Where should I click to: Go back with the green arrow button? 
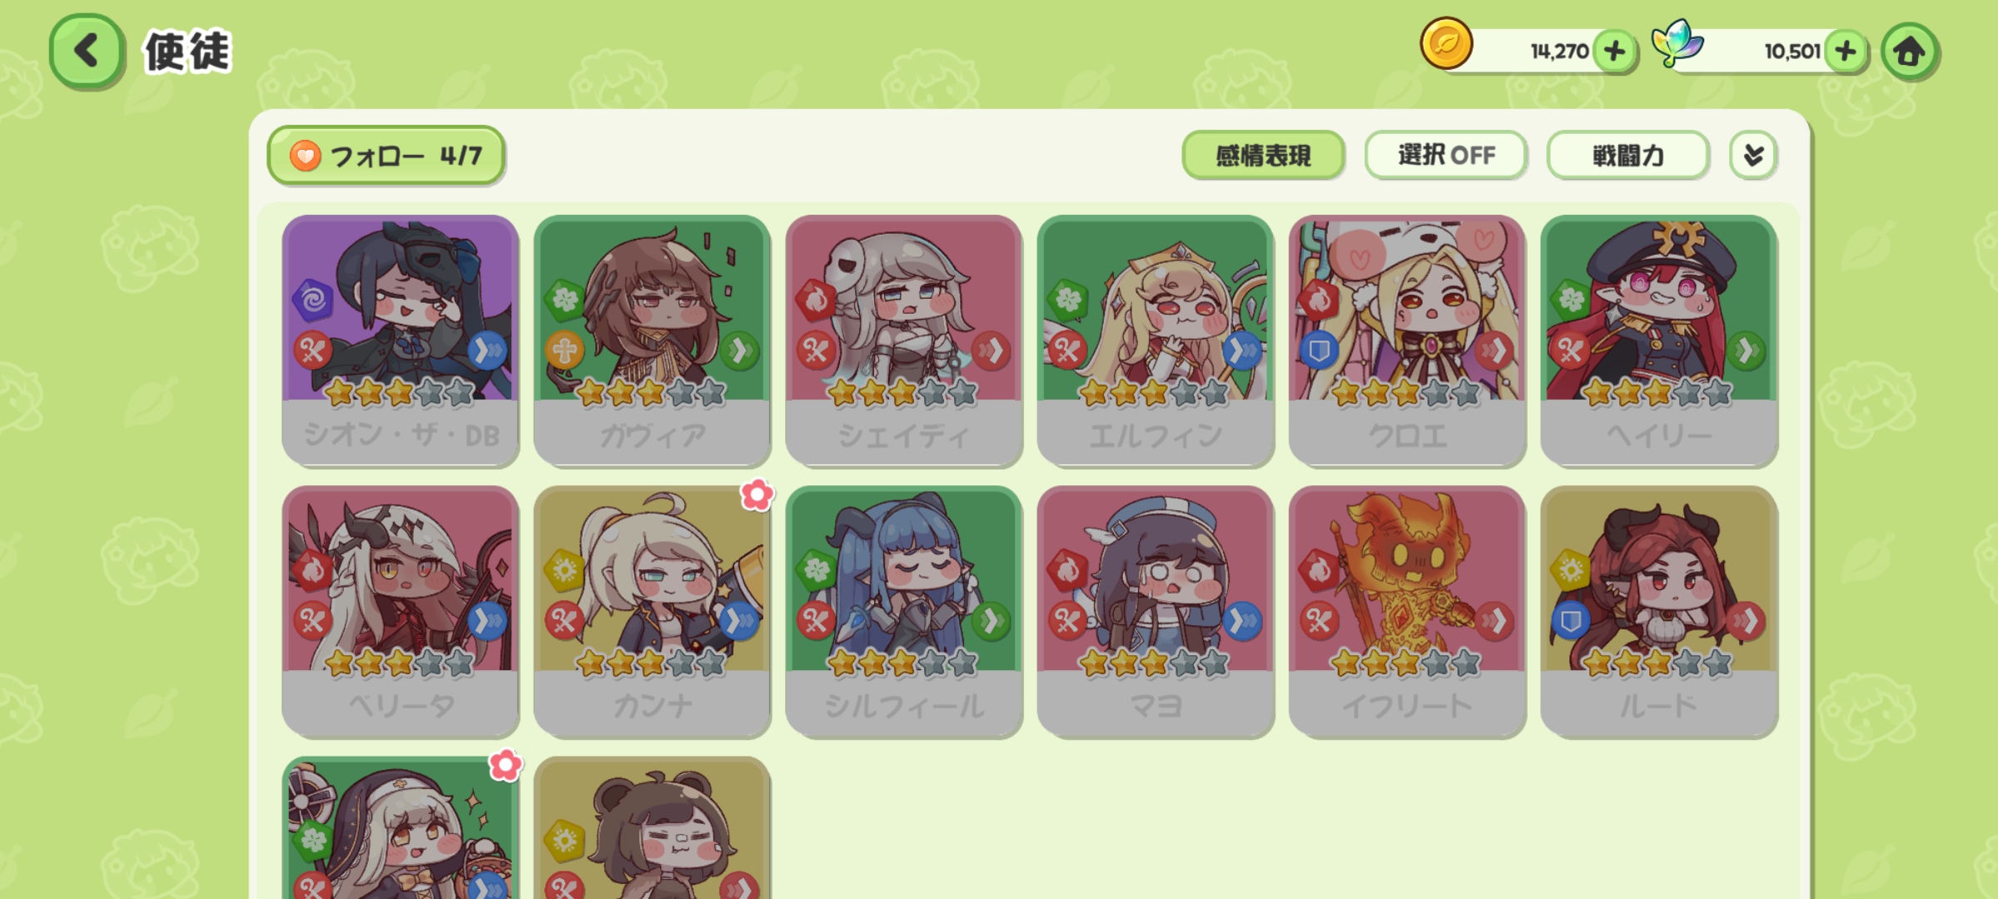click(x=87, y=52)
